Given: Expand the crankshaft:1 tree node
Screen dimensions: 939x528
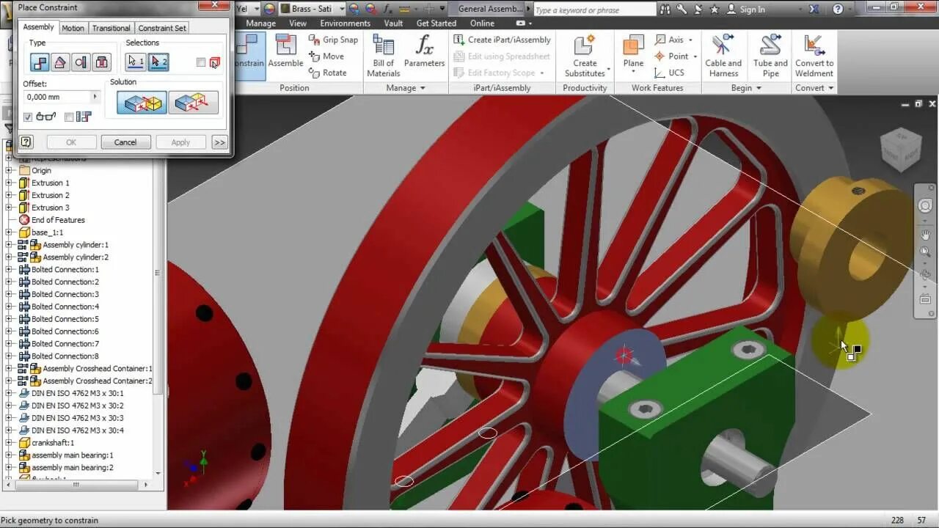Looking at the screenshot, I should (9, 442).
